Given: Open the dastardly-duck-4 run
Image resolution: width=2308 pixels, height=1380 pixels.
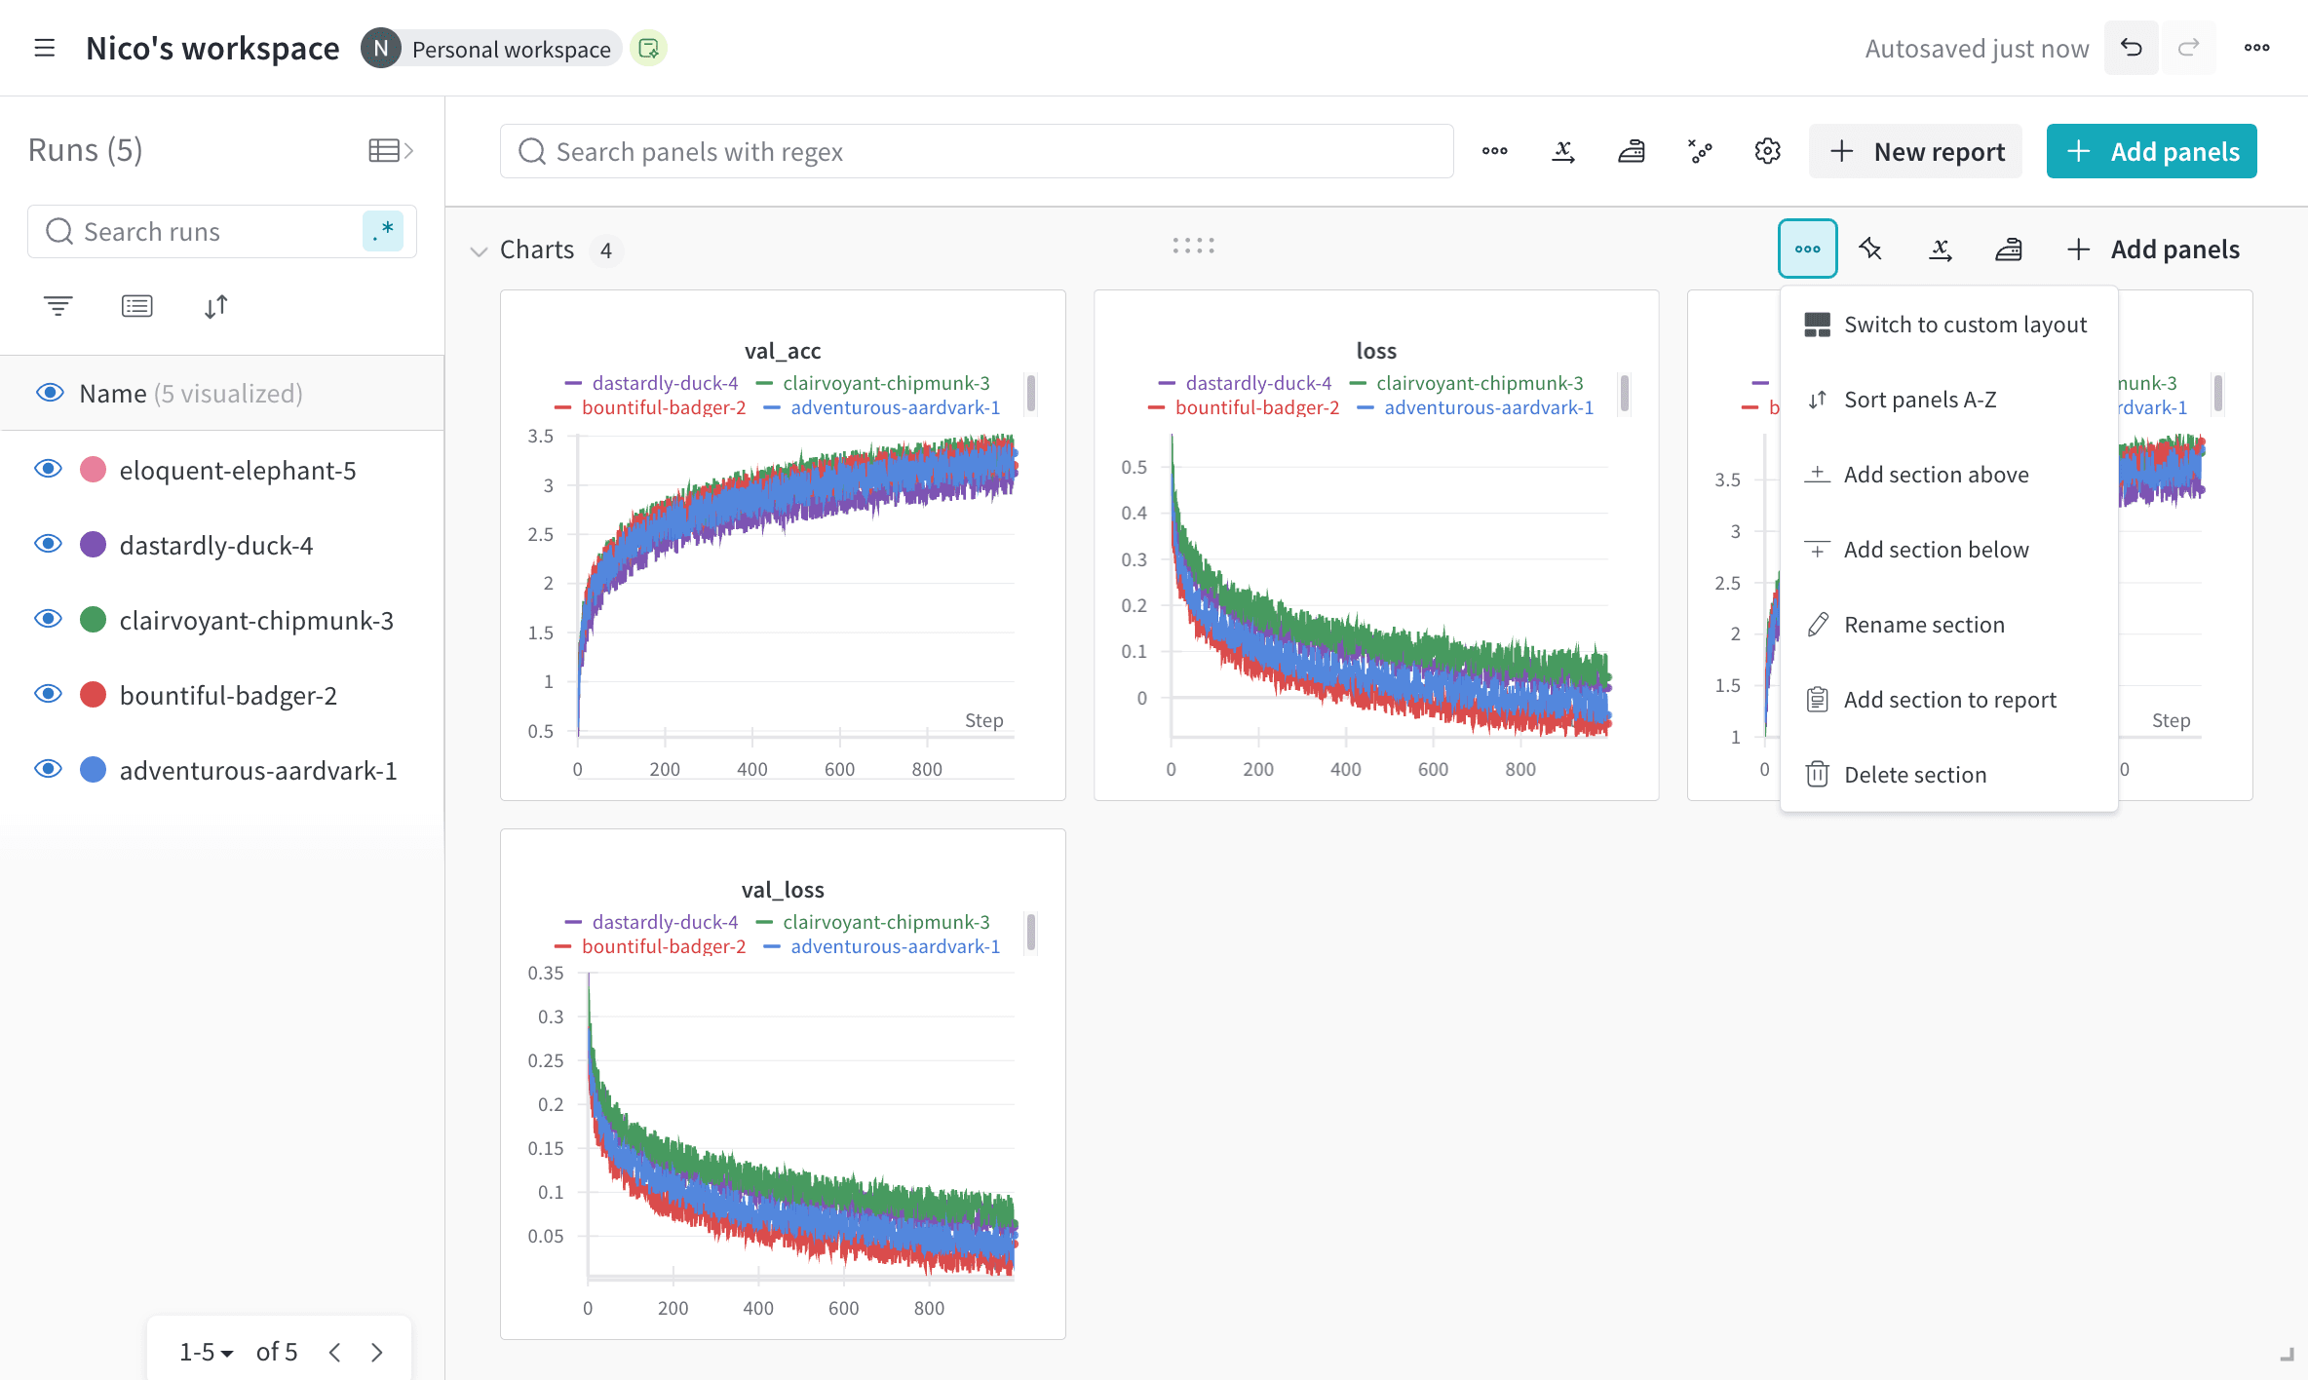Looking at the screenshot, I should (216, 545).
